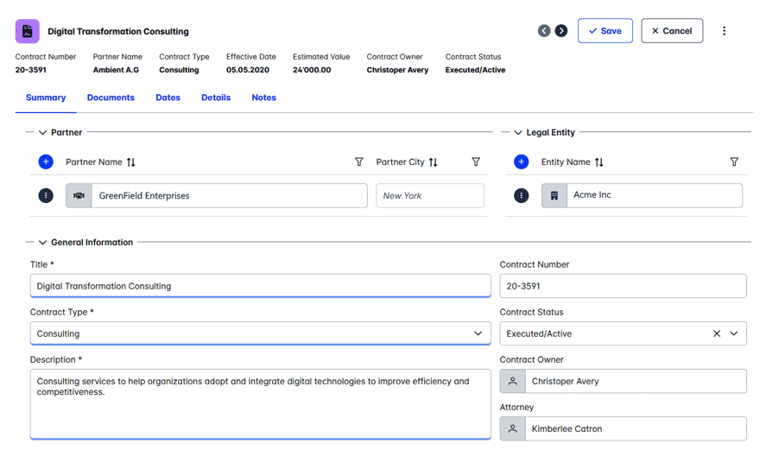Screen dimensions: 760x463
Task: Save the contract changes
Action: point(605,31)
